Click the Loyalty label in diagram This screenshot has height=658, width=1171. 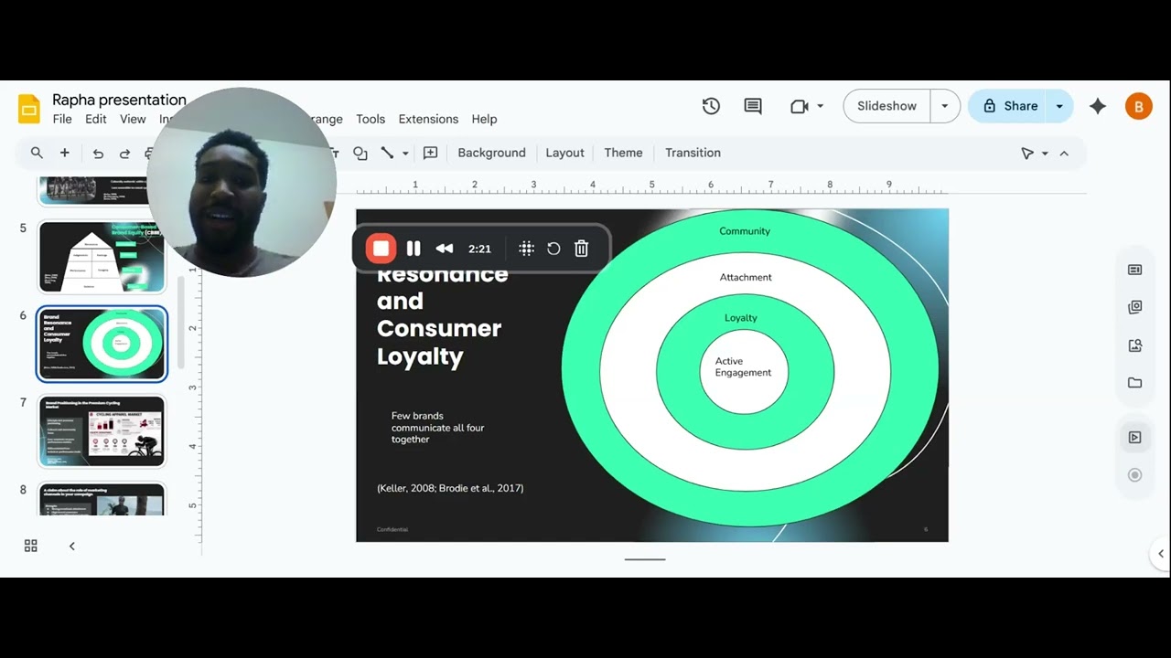(741, 318)
